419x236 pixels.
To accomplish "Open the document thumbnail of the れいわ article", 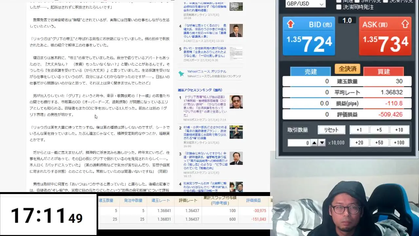I will point(236,53).
